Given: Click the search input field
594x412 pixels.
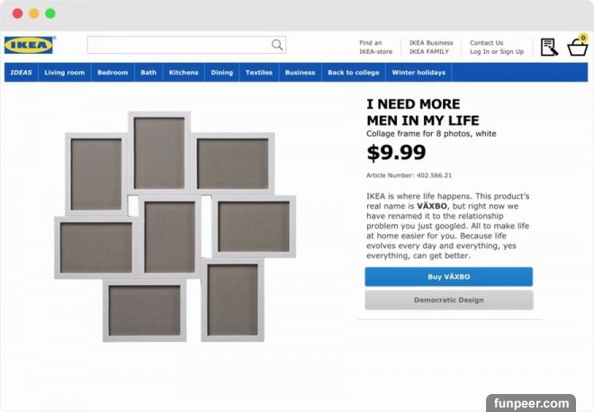Looking at the screenshot, I should (178, 45).
